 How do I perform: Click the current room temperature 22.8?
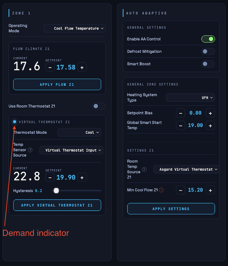pos(27,176)
